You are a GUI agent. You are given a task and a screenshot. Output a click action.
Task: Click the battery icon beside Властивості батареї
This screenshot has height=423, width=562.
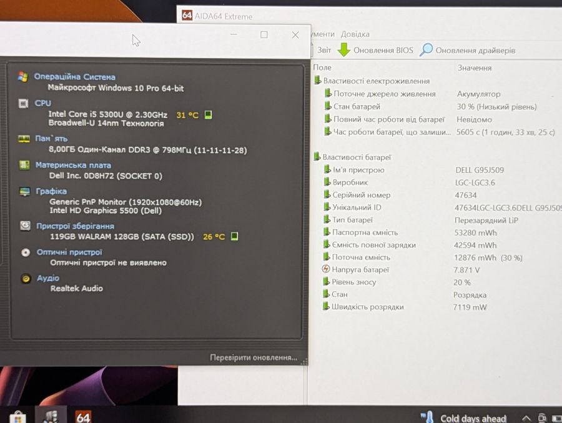(x=317, y=156)
